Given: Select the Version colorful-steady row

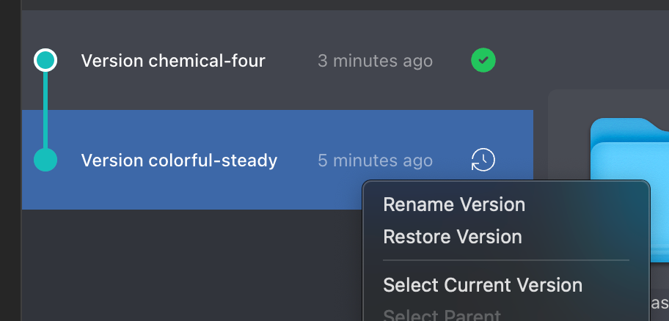Looking at the screenshot, I should pyautogui.click(x=277, y=160).
